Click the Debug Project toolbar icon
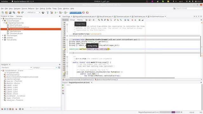This screenshot has height=114, width=203. click(x=60, y=13)
